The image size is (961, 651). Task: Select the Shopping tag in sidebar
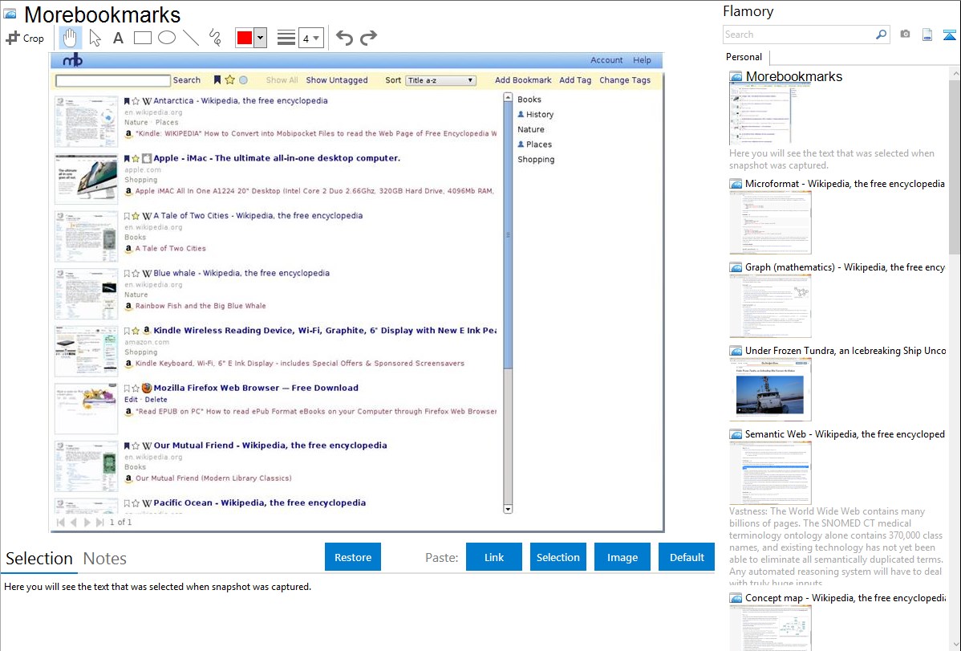(536, 160)
